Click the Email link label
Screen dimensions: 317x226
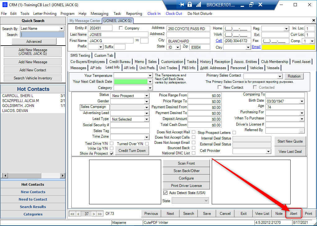click(x=256, y=47)
